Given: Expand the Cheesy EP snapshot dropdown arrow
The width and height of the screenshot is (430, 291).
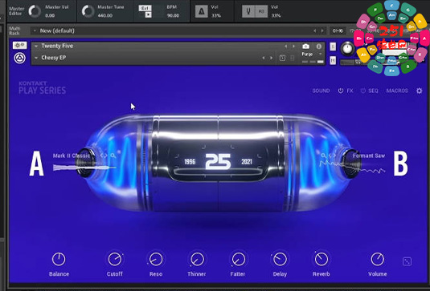Looking at the screenshot, I should pos(36,58).
